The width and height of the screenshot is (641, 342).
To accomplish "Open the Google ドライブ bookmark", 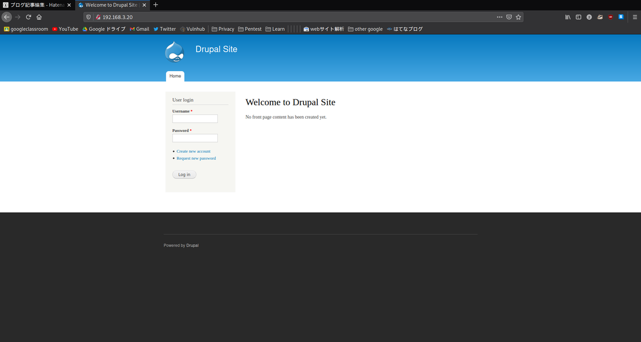I will [x=104, y=29].
